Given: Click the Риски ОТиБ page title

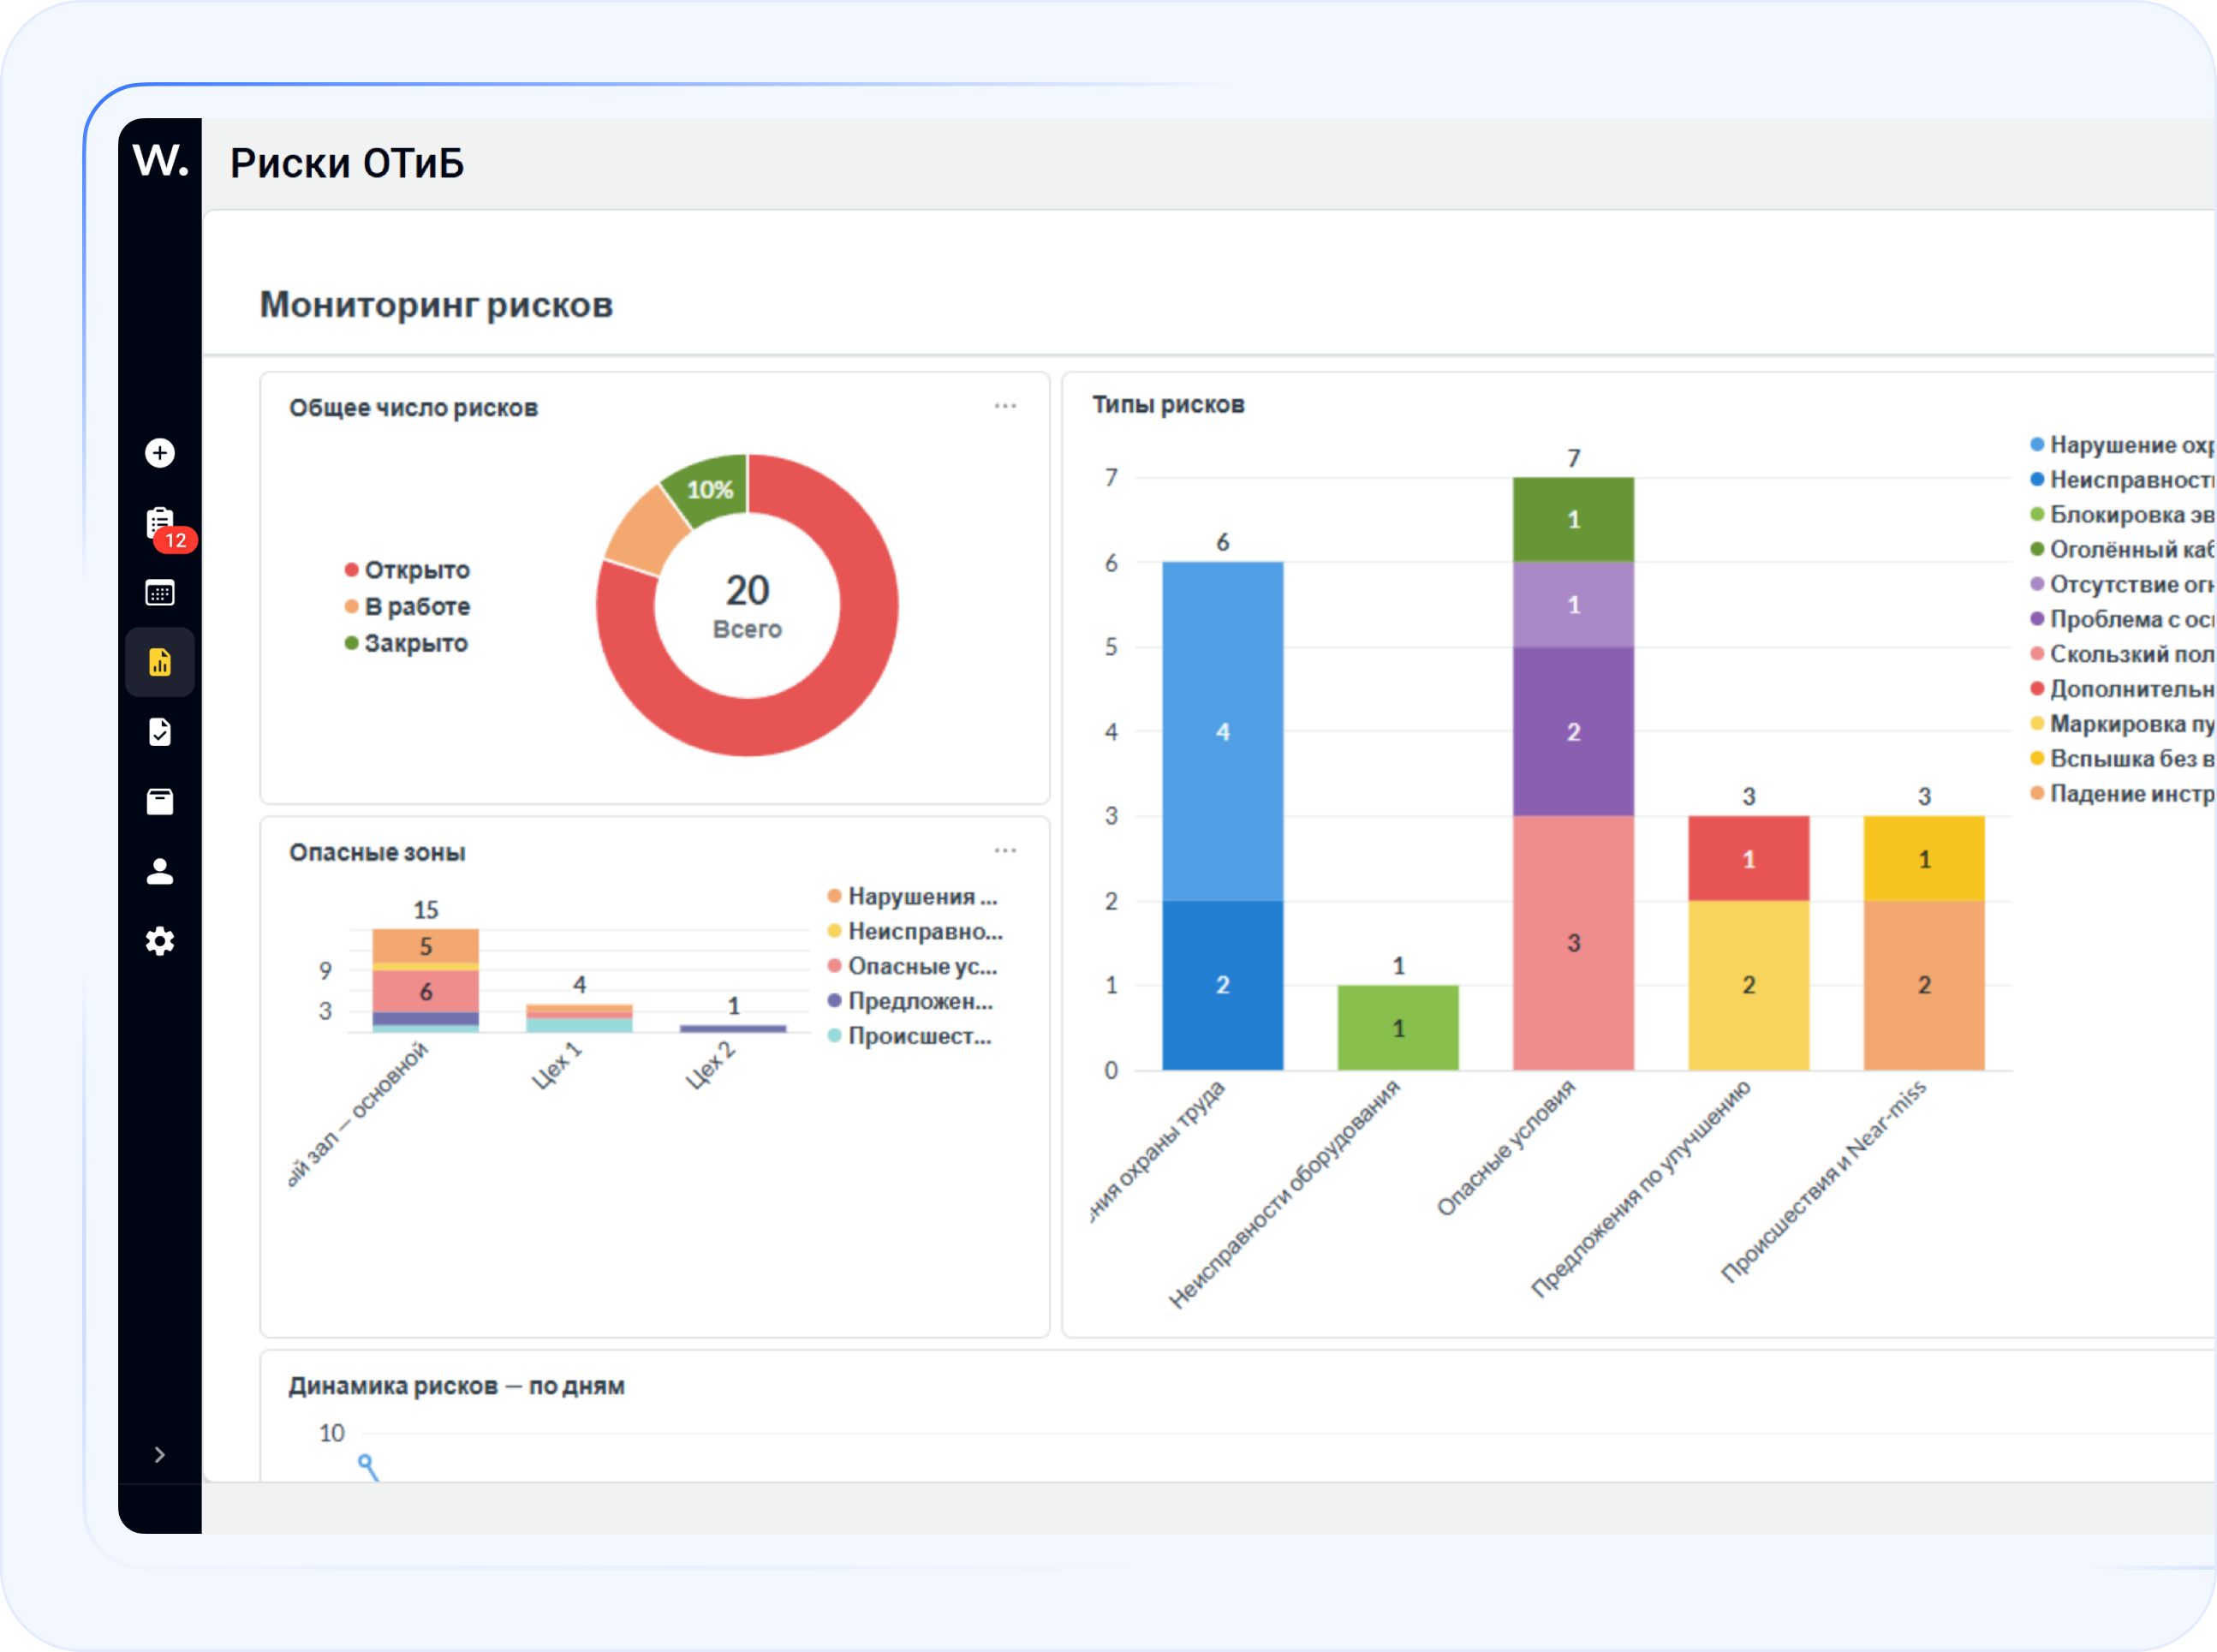Looking at the screenshot, I should pyautogui.click(x=347, y=163).
